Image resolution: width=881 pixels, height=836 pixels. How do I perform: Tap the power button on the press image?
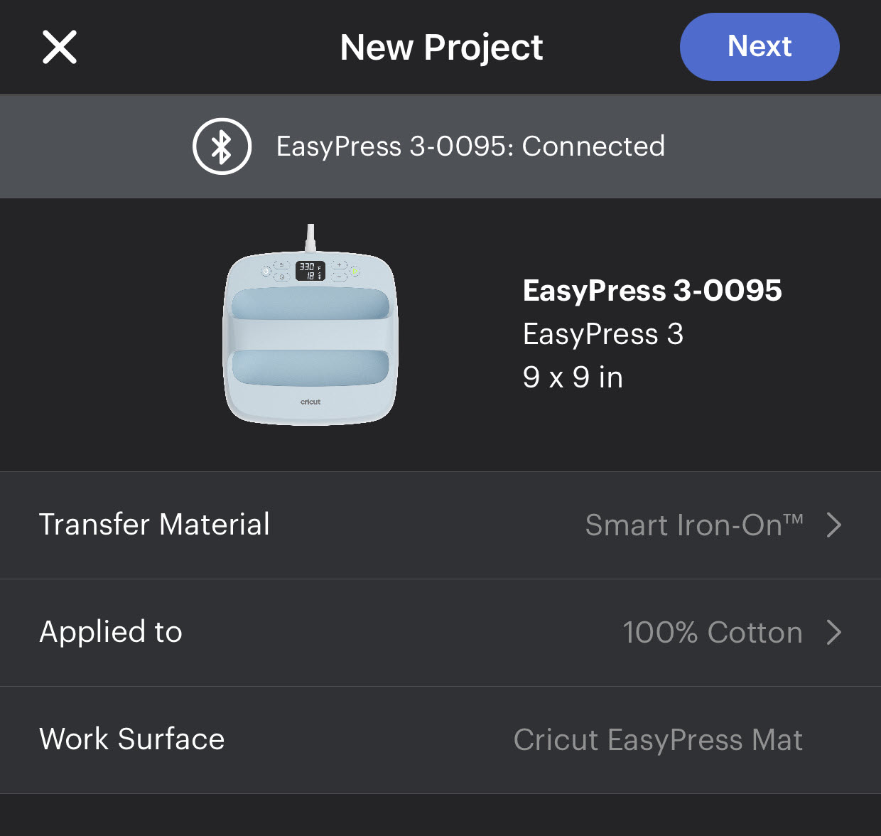click(x=266, y=271)
